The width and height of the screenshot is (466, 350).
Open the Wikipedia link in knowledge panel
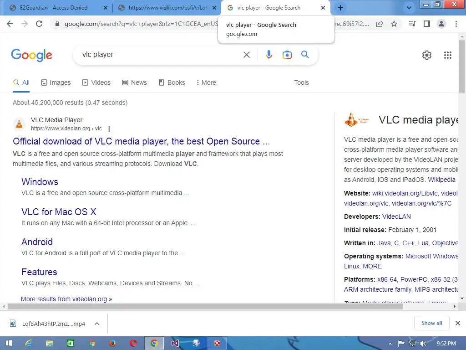441,180
